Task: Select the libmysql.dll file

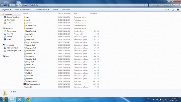Action: pyautogui.click(x=30, y=56)
